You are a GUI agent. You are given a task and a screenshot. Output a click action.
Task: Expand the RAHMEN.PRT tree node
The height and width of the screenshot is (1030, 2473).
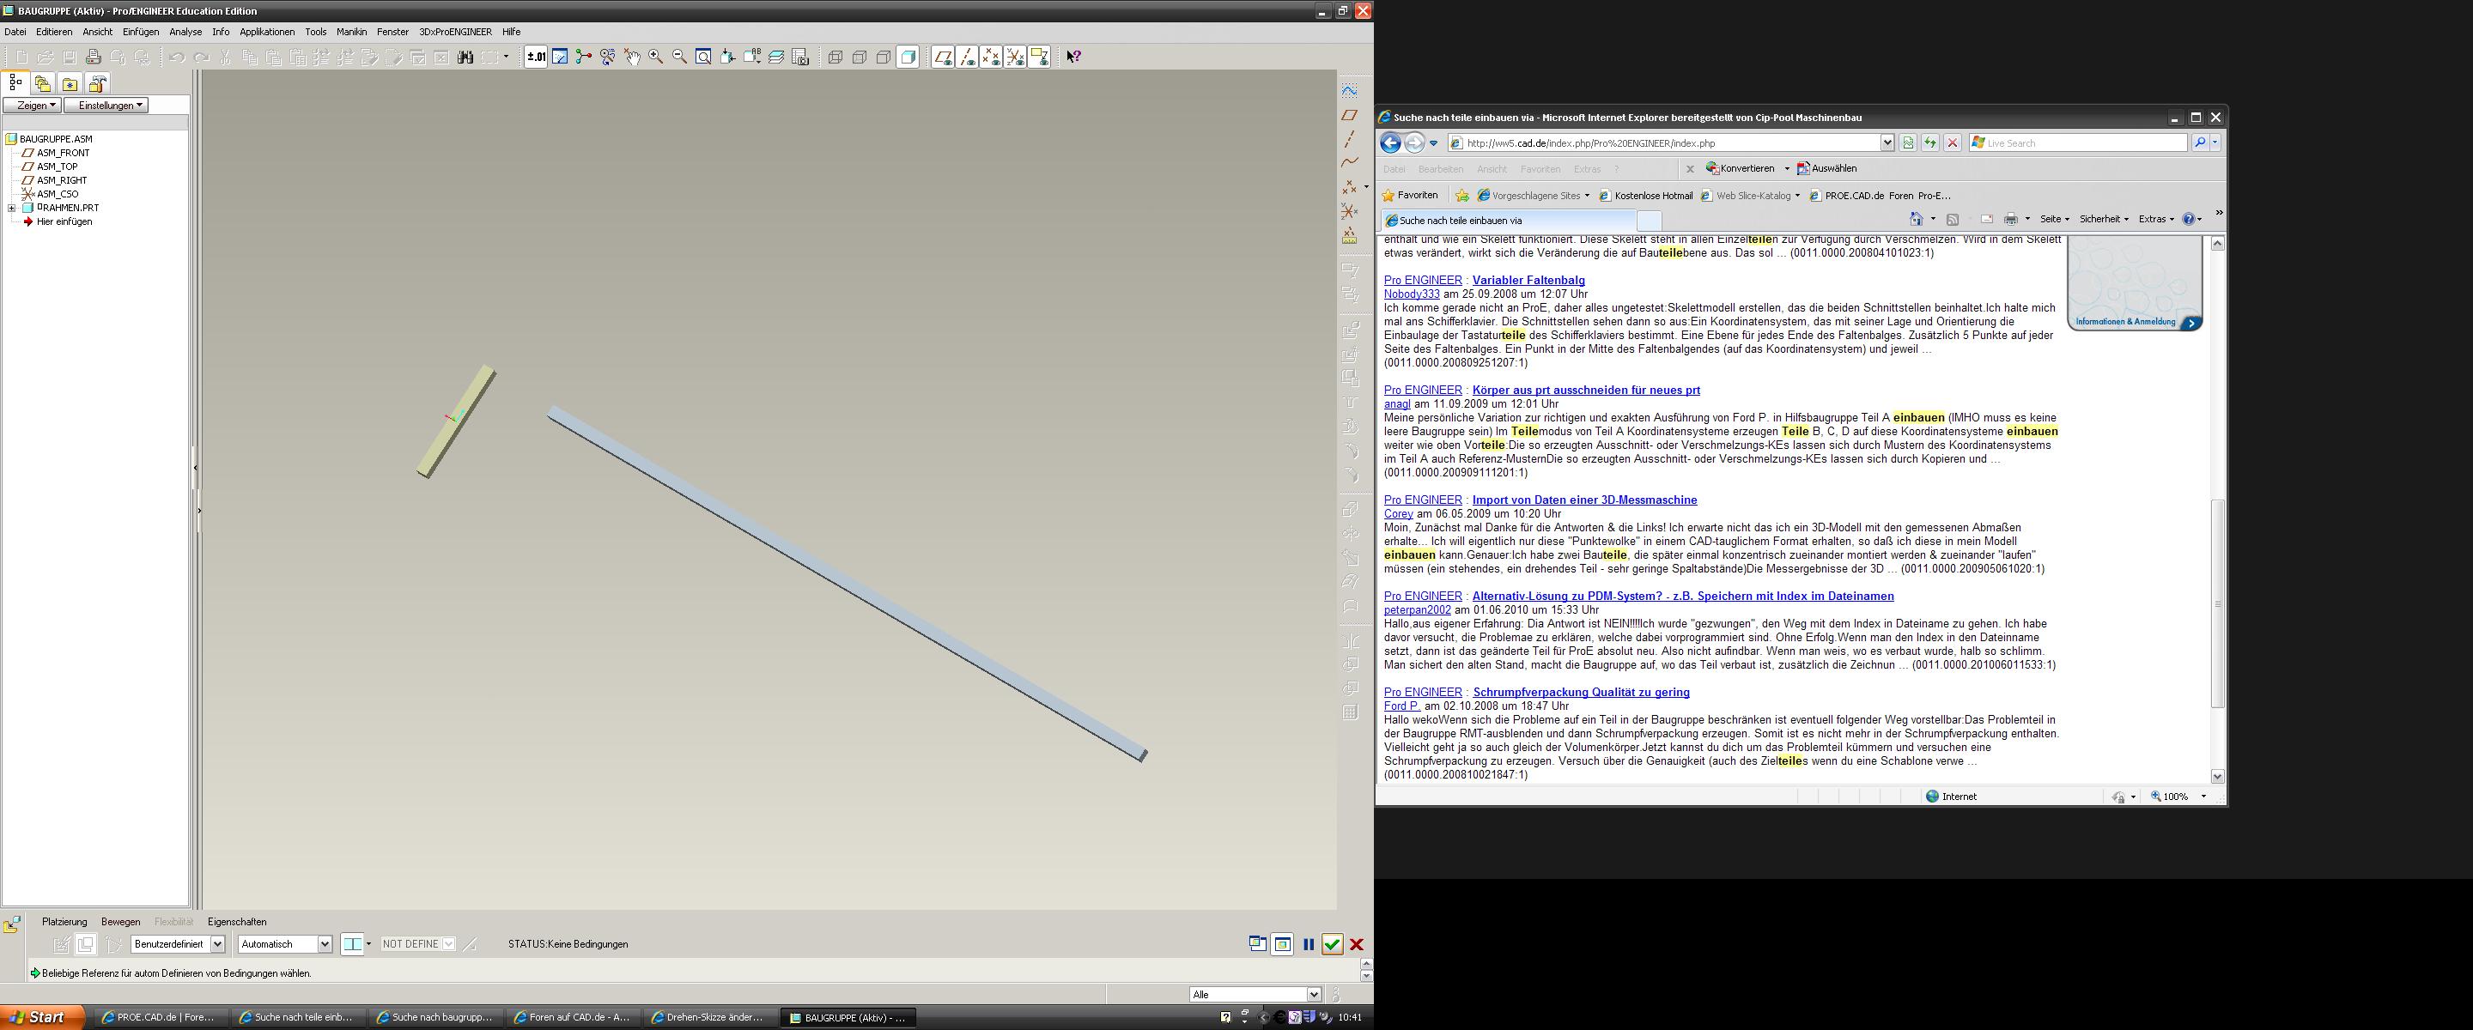pyautogui.click(x=11, y=209)
